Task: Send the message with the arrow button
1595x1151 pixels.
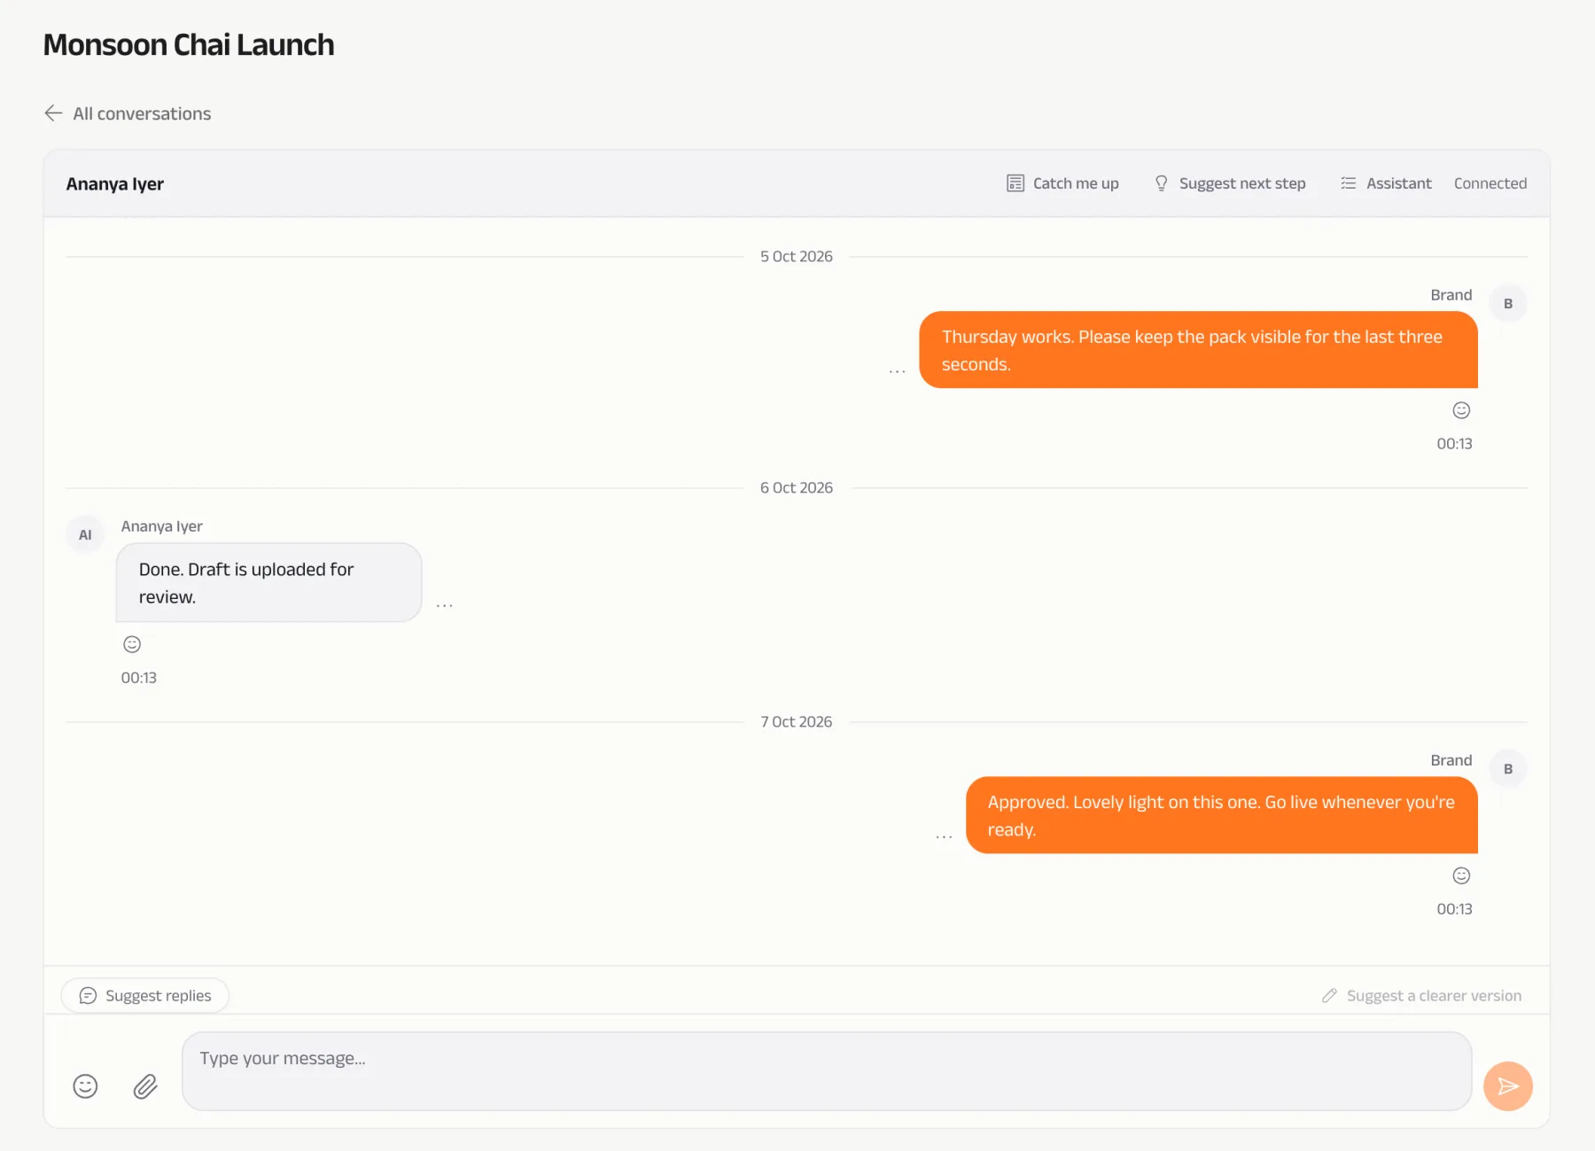Action: click(1508, 1086)
